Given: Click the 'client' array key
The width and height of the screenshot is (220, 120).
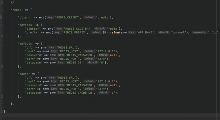Looking at the screenshot, I should pos(25,17).
